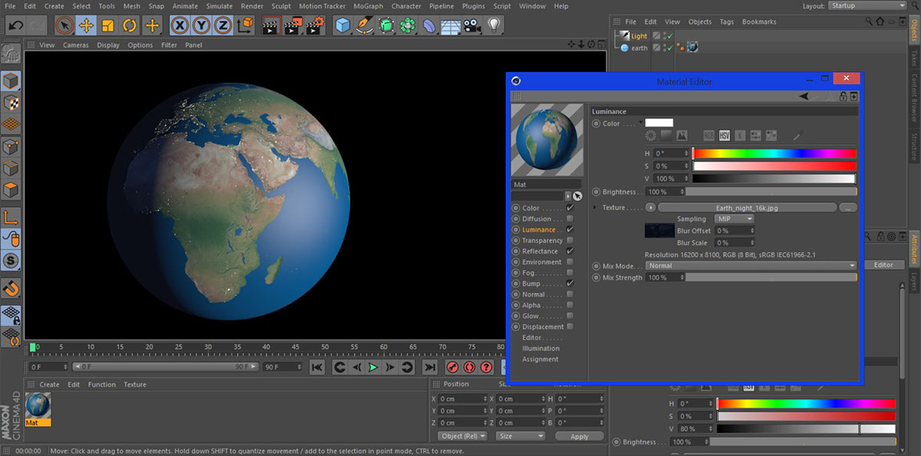
Task: Activate the Scale tool
Action: [108, 25]
